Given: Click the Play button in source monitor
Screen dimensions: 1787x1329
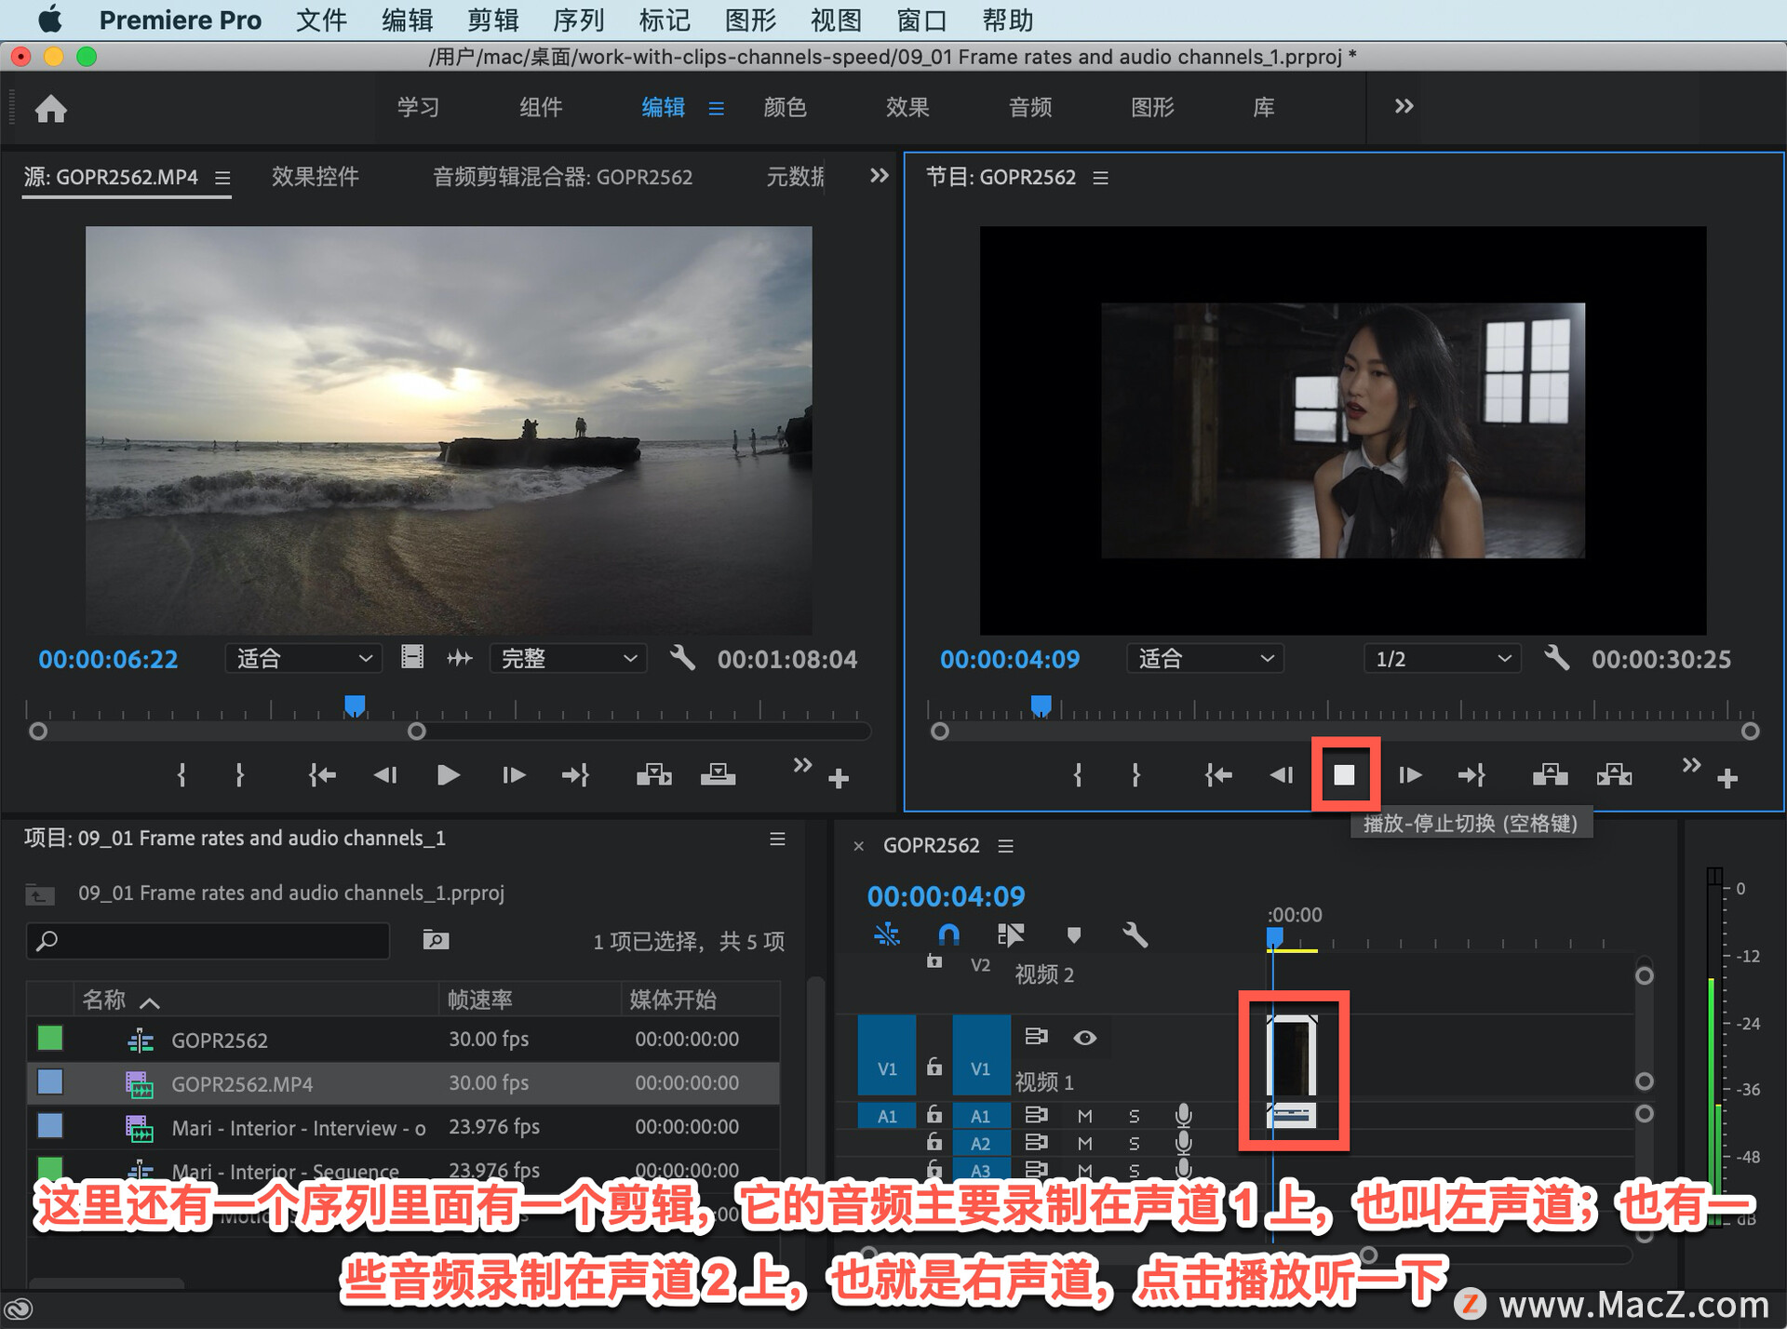Looking at the screenshot, I should click(x=448, y=774).
